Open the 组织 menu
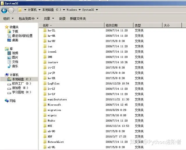This screenshot has height=150, width=186. coord(8,19)
